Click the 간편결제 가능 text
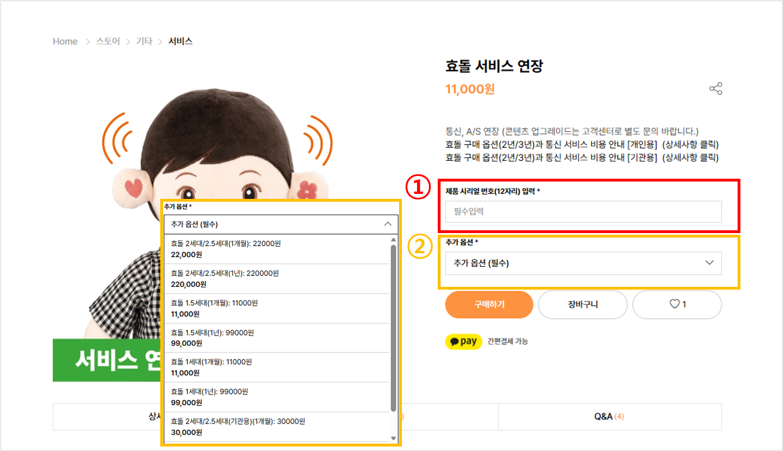The width and height of the screenshot is (783, 451). coord(508,341)
